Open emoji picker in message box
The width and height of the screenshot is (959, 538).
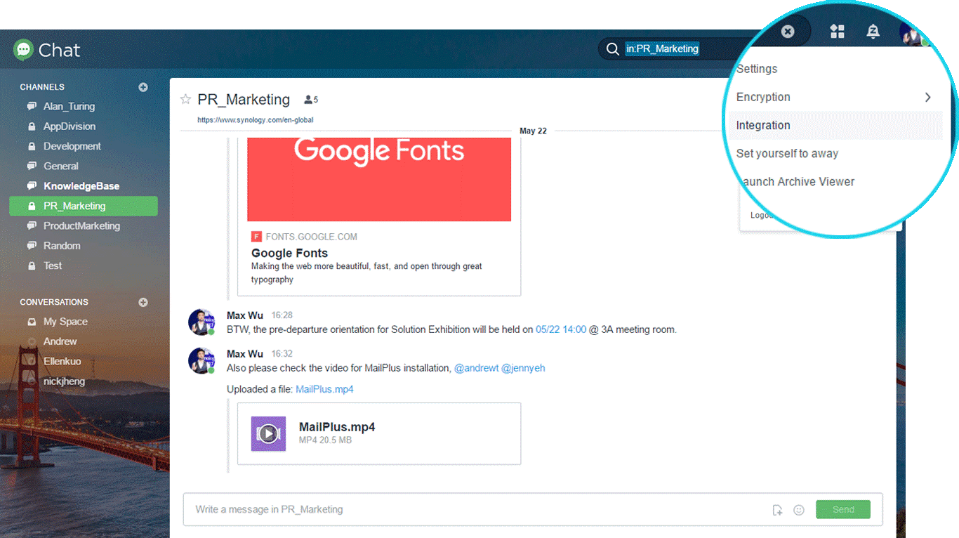tap(799, 510)
